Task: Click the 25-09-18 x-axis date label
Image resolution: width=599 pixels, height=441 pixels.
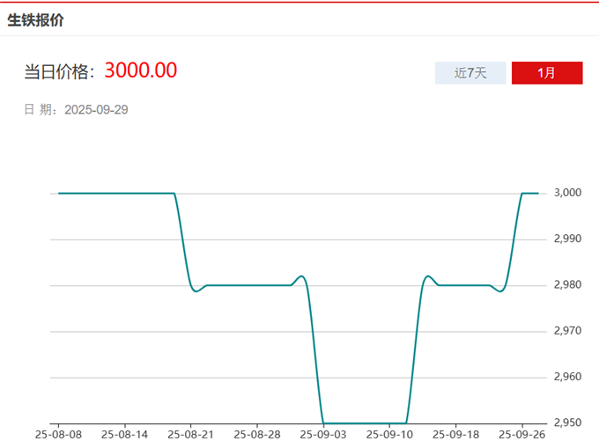Action: [455, 434]
